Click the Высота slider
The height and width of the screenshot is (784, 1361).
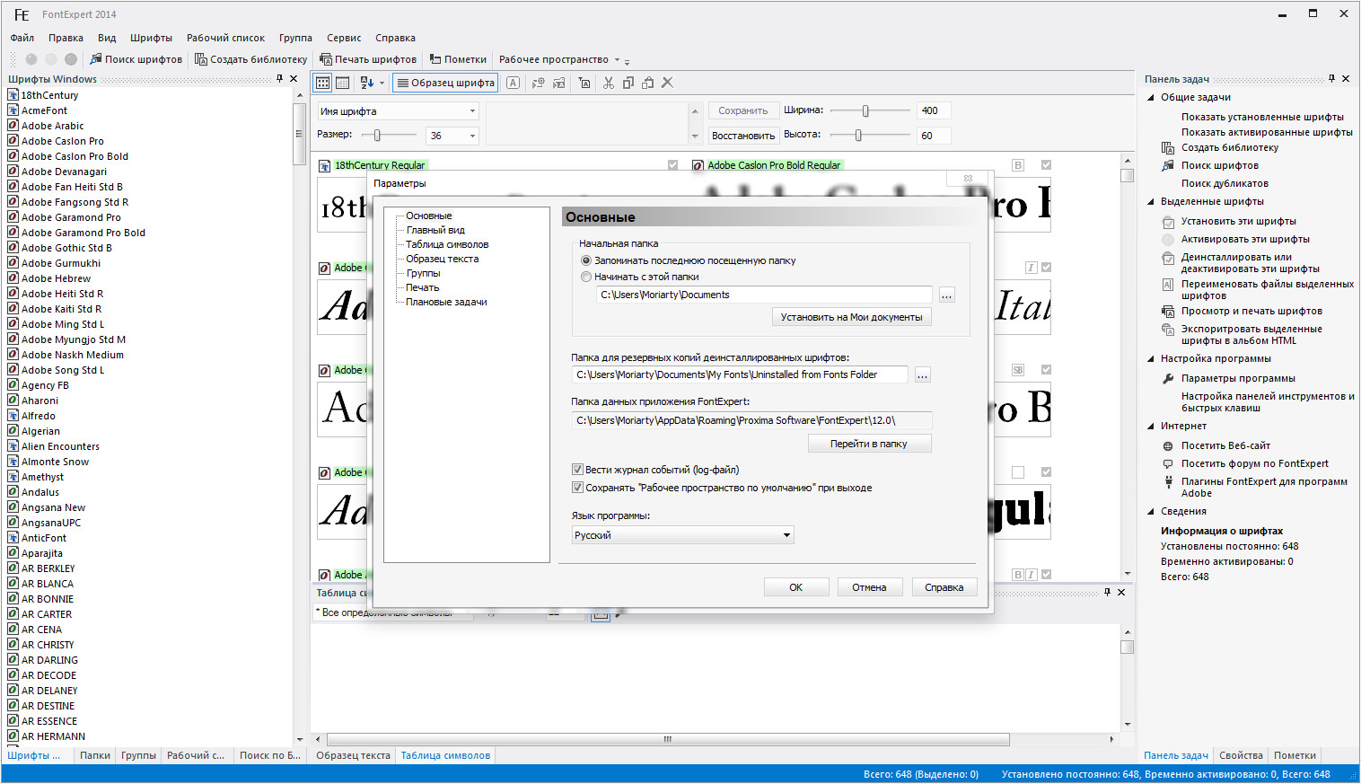870,135
